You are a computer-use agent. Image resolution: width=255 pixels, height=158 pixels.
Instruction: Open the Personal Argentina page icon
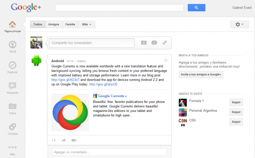pyautogui.click(x=183, y=112)
